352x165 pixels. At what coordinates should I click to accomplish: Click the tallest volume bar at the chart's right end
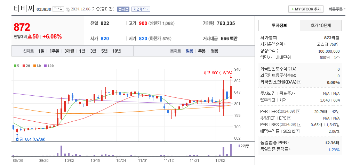pos(231,150)
